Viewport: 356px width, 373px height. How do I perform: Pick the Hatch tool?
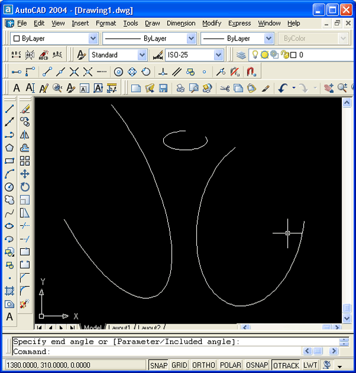coord(9,291)
